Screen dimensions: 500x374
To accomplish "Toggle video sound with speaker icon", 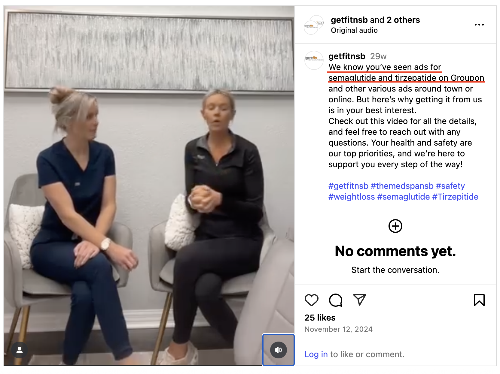I will point(278,350).
